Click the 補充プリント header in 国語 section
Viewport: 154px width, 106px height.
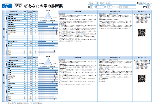pyautogui.click(x=142, y=11)
